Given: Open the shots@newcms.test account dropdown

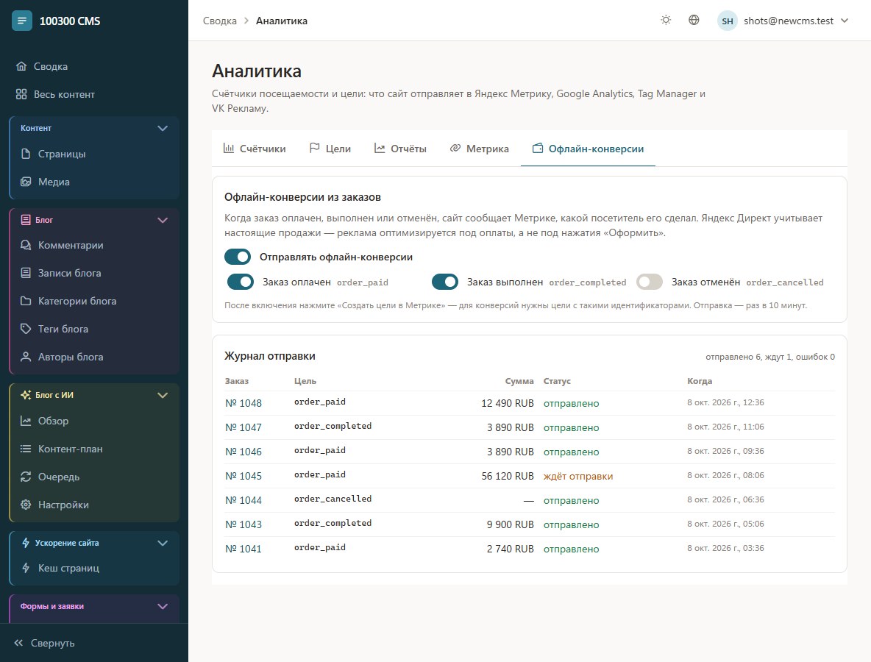Looking at the screenshot, I should pos(783,21).
